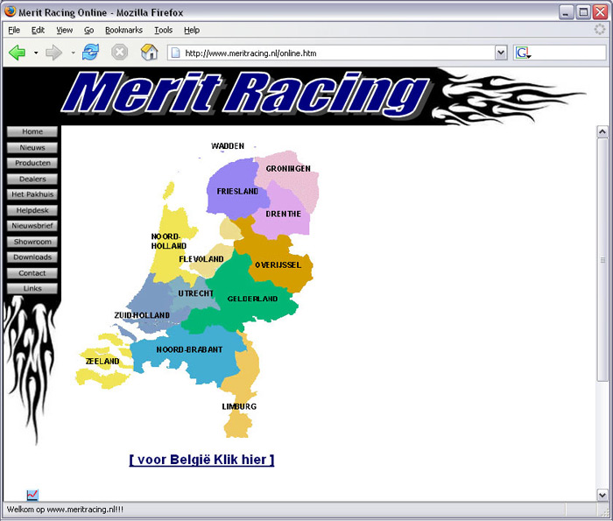Image resolution: width=613 pixels, height=521 pixels.
Task: Go to the home page icon
Action: pyautogui.click(x=150, y=52)
